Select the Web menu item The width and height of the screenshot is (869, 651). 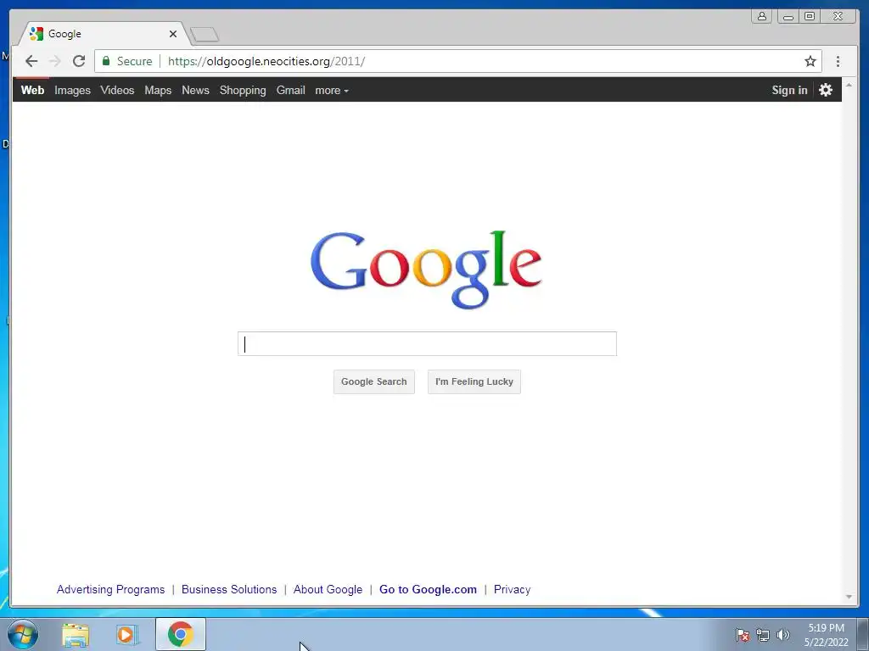(33, 90)
